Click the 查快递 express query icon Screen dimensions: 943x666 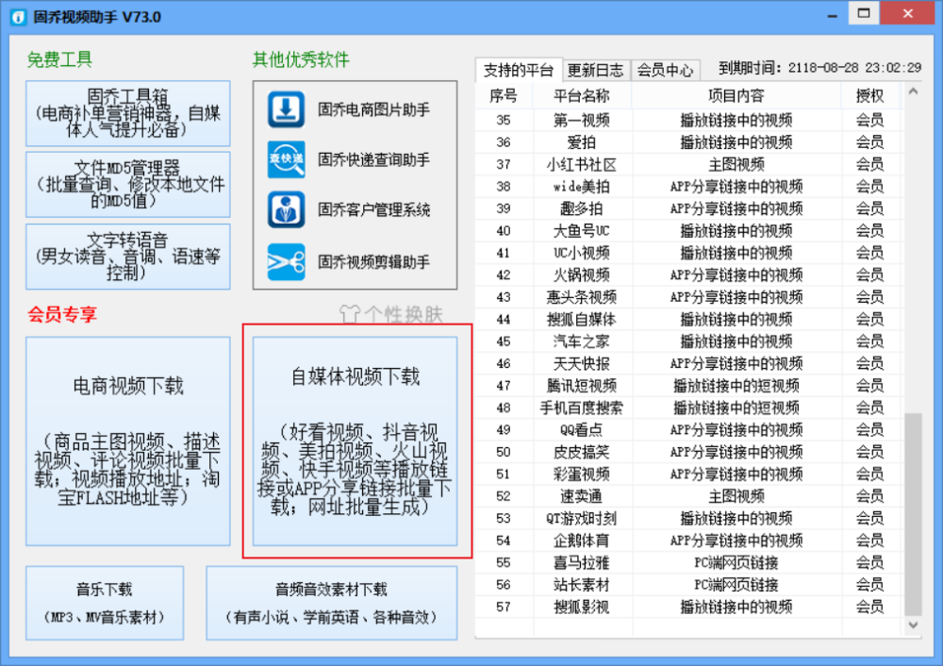(286, 159)
